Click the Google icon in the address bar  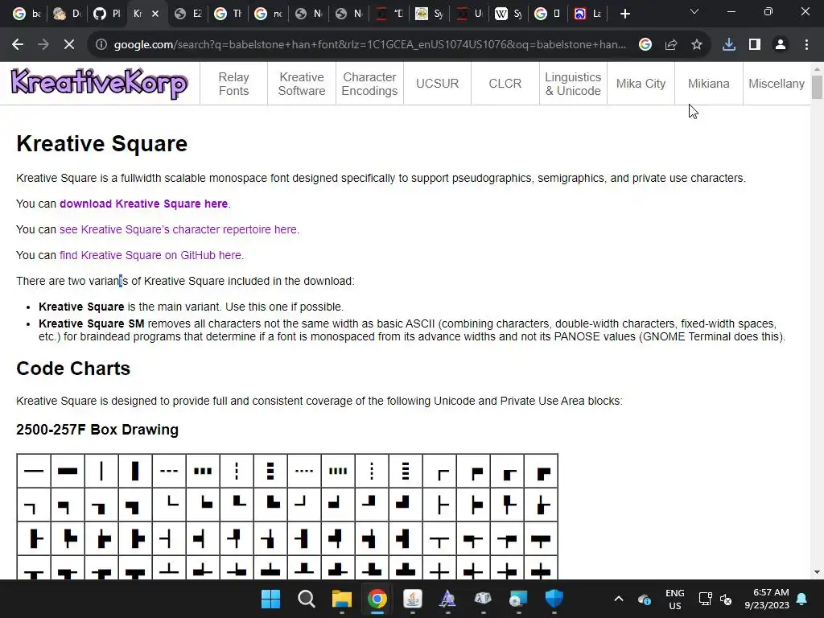645,45
